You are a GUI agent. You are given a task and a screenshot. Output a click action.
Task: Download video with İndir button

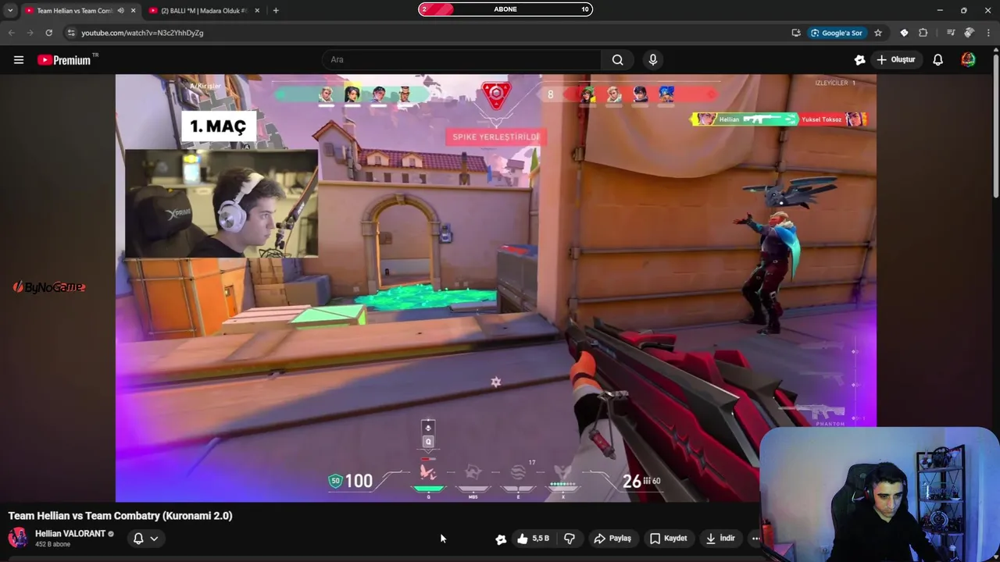coord(720,539)
